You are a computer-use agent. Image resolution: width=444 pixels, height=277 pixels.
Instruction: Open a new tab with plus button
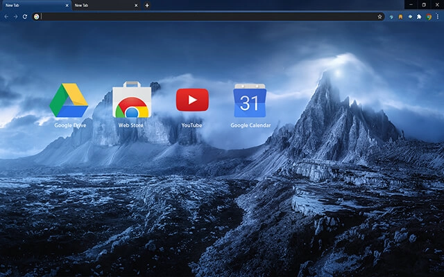[147, 6]
